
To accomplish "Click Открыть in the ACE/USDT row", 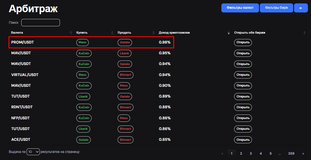I will point(243,140).
